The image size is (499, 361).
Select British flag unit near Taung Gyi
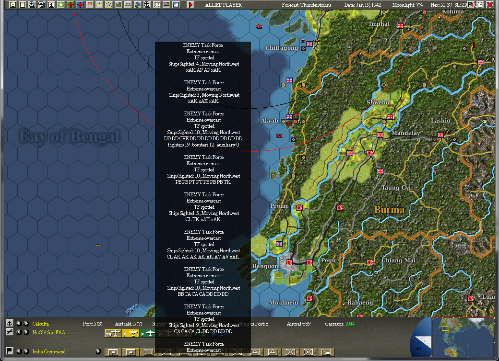(x=380, y=171)
